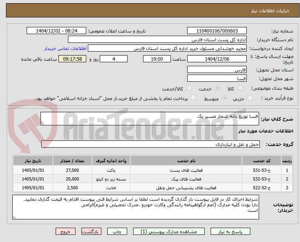Click the service group field حمل و نقل و انبارداری
This screenshot has width=300, height=242.
(x=150, y=144)
